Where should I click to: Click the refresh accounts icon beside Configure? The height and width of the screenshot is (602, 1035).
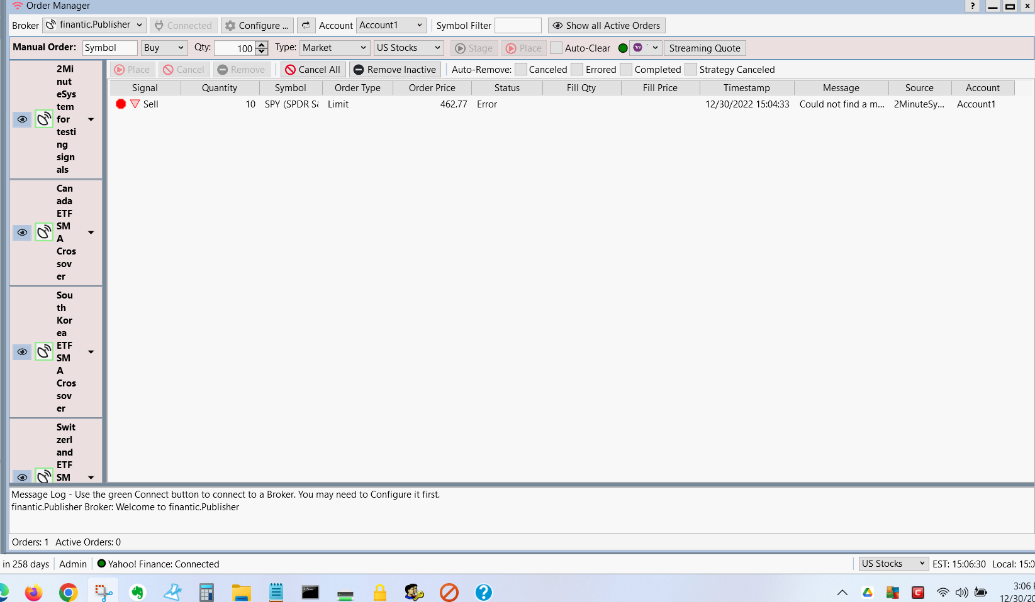point(306,25)
